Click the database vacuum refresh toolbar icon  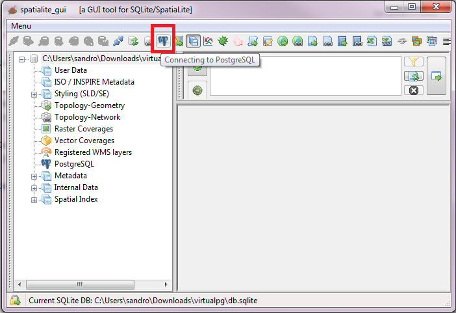133,41
